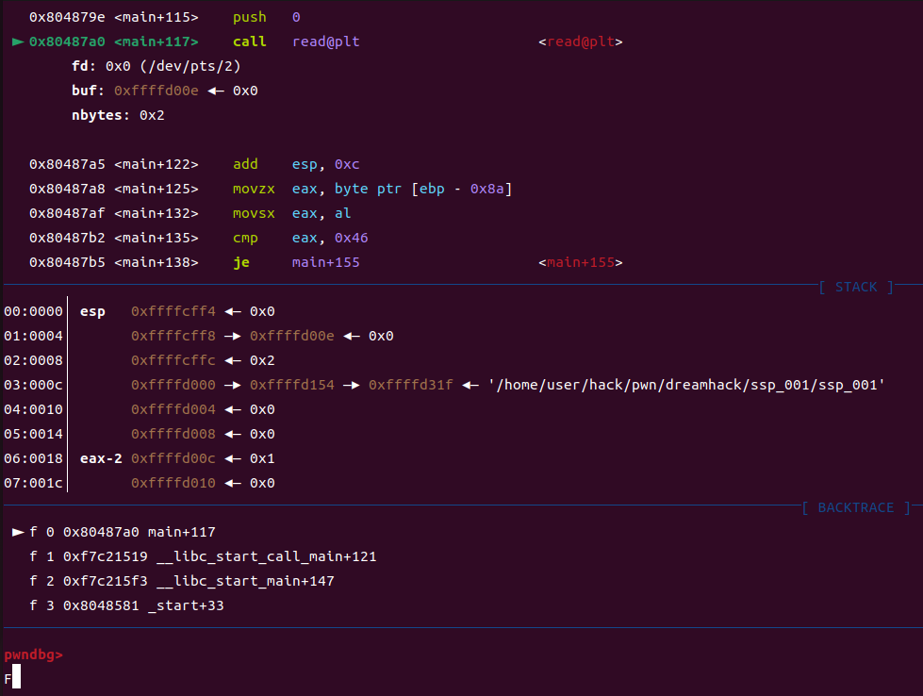This screenshot has width=923, height=696.
Task: Click the purple 'read@plt' operand
Action: pyautogui.click(x=325, y=41)
